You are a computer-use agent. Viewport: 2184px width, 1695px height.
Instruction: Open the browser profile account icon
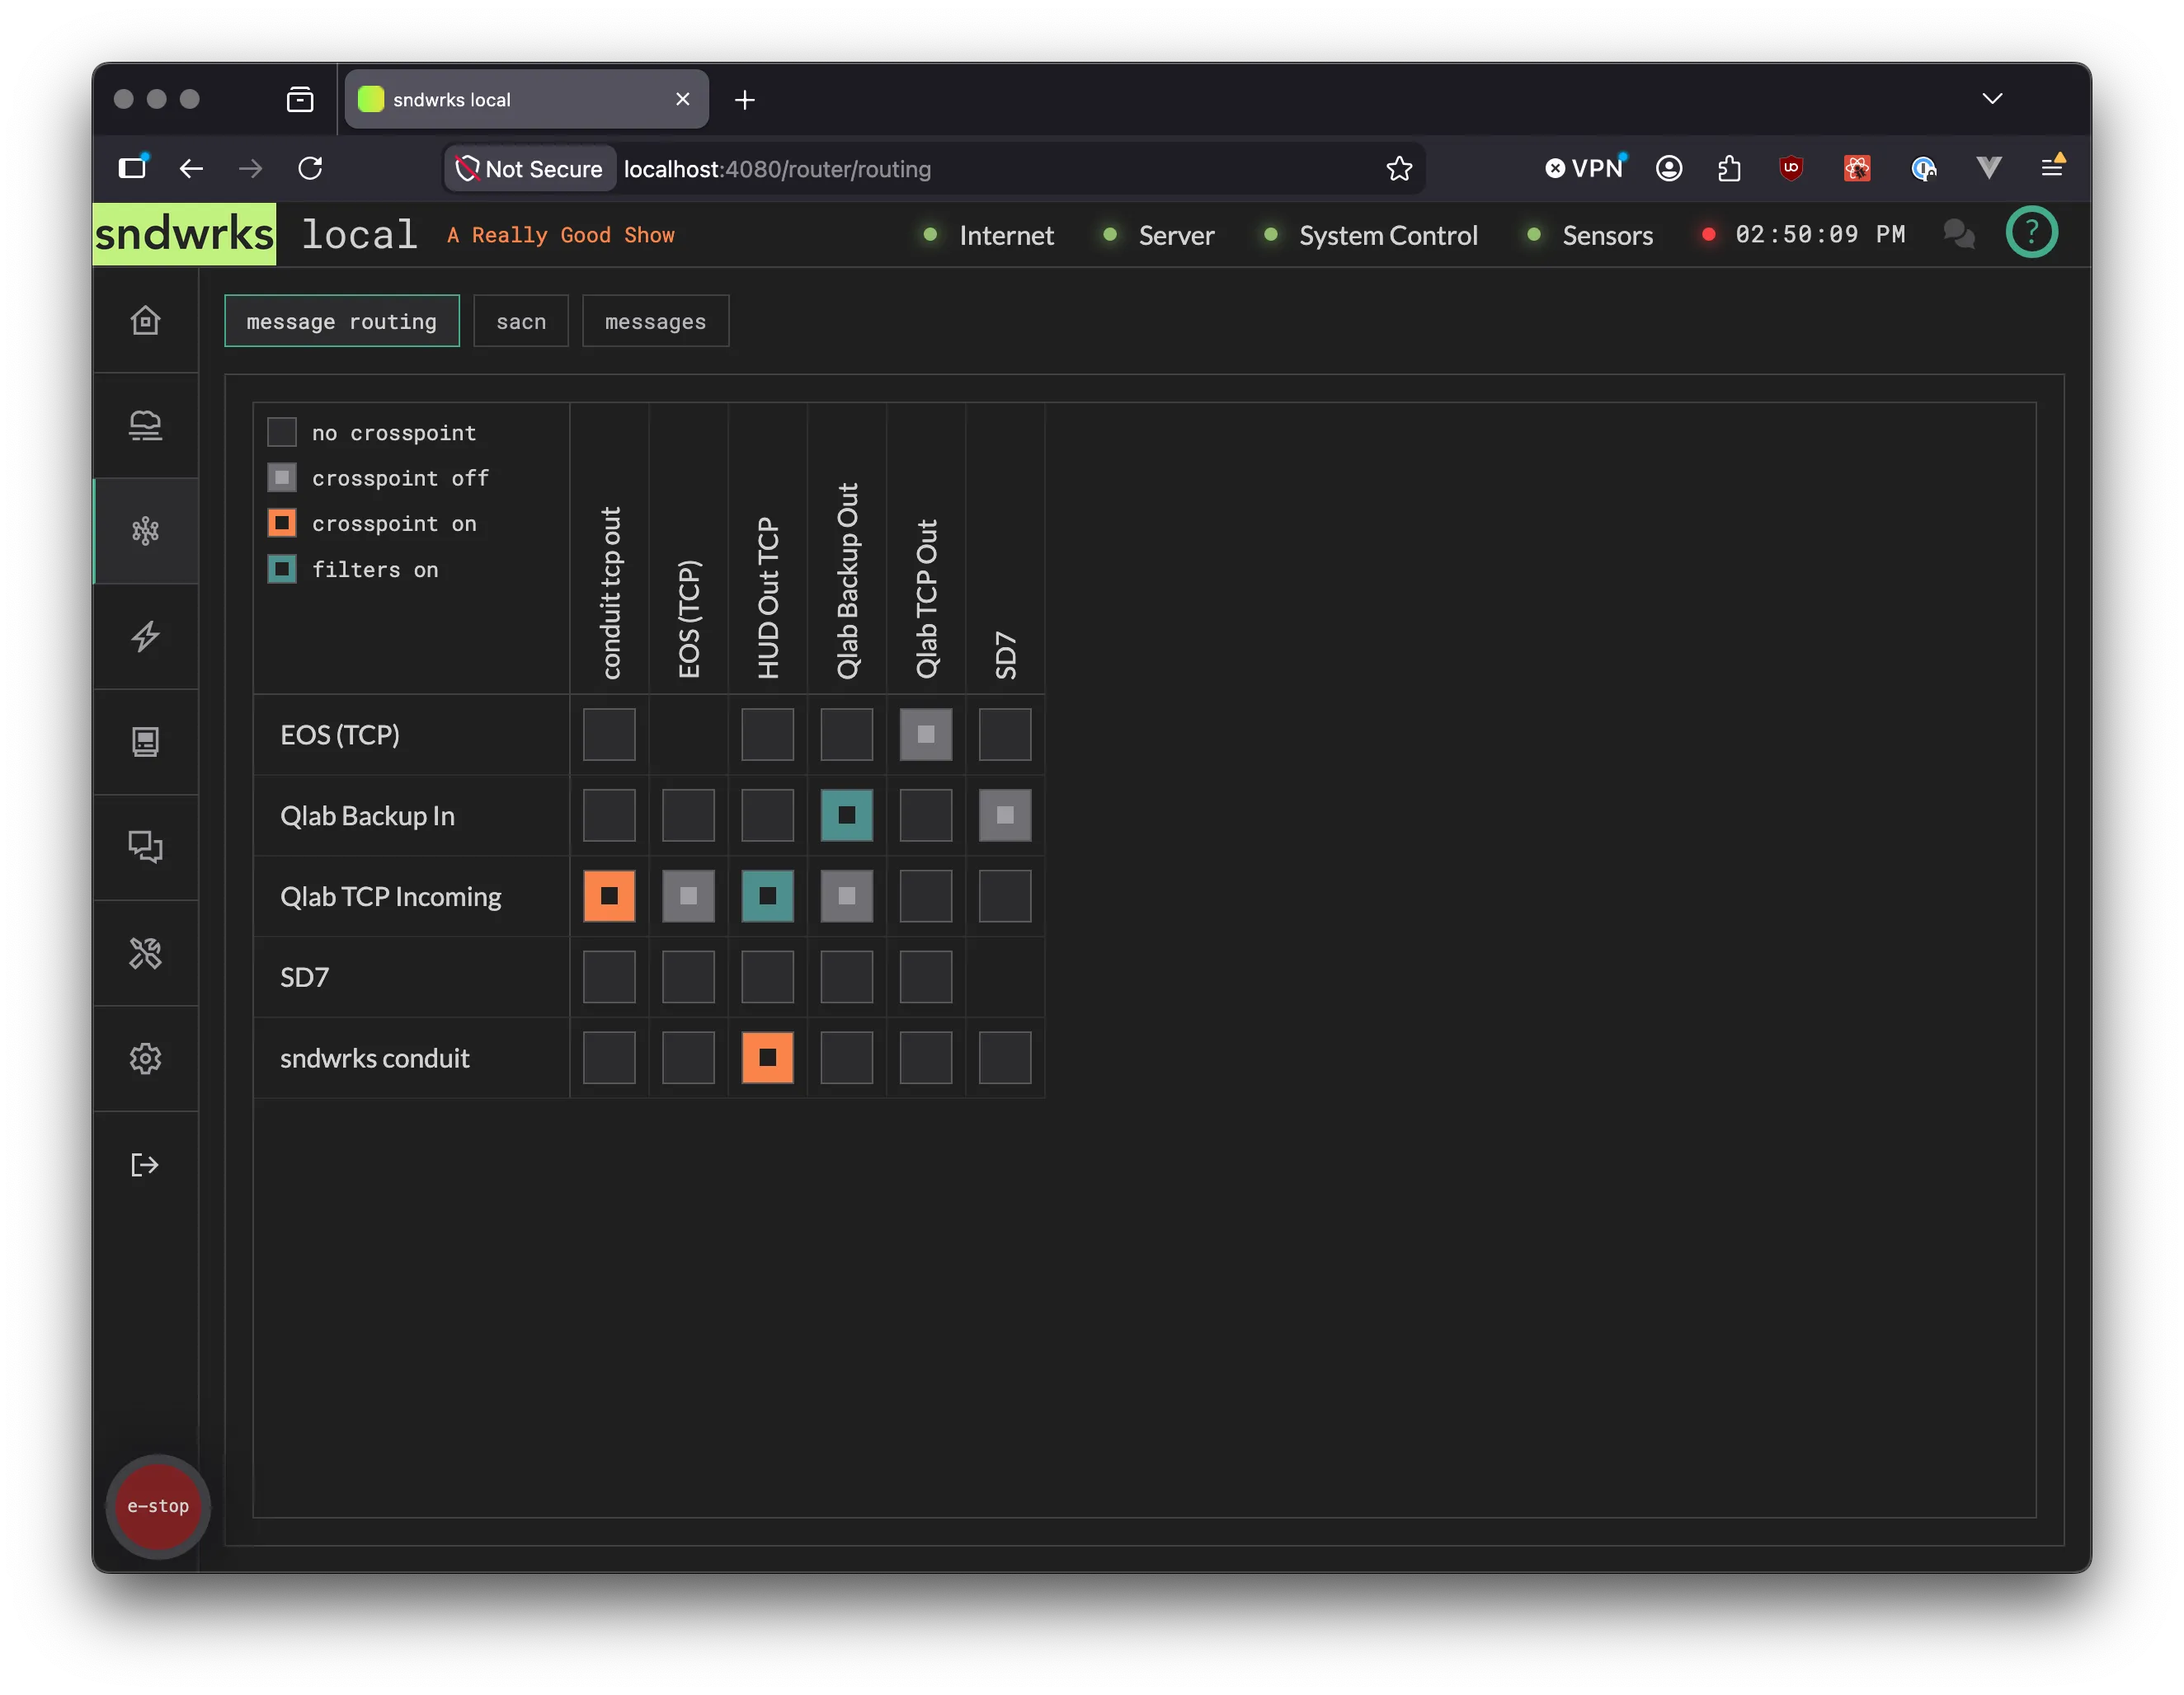pyautogui.click(x=1668, y=168)
